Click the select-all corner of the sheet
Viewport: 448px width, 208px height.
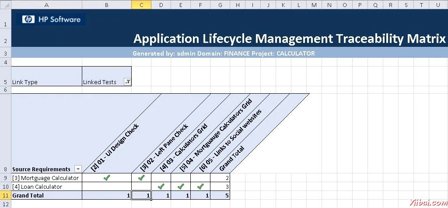tap(5, 4)
